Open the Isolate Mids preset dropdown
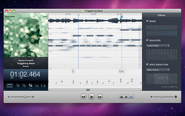Screen dimensions: 185x116 tap(158, 46)
